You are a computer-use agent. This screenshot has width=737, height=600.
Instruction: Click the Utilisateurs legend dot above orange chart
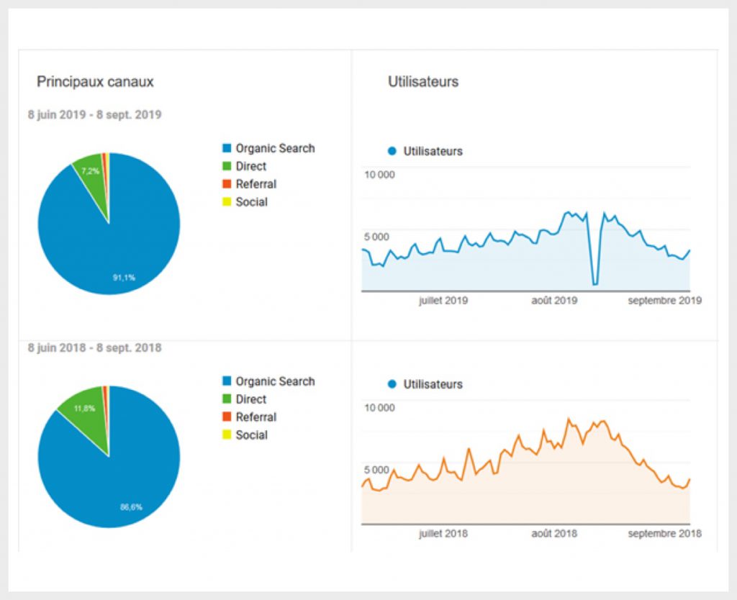click(x=392, y=384)
